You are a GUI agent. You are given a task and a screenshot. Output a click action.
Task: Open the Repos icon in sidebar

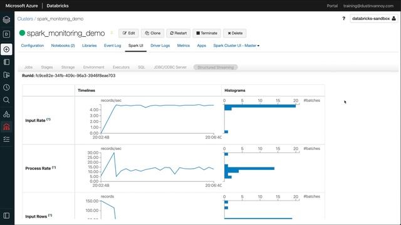pos(6,75)
